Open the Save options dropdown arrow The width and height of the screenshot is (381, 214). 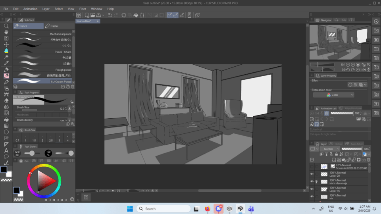[103, 15]
